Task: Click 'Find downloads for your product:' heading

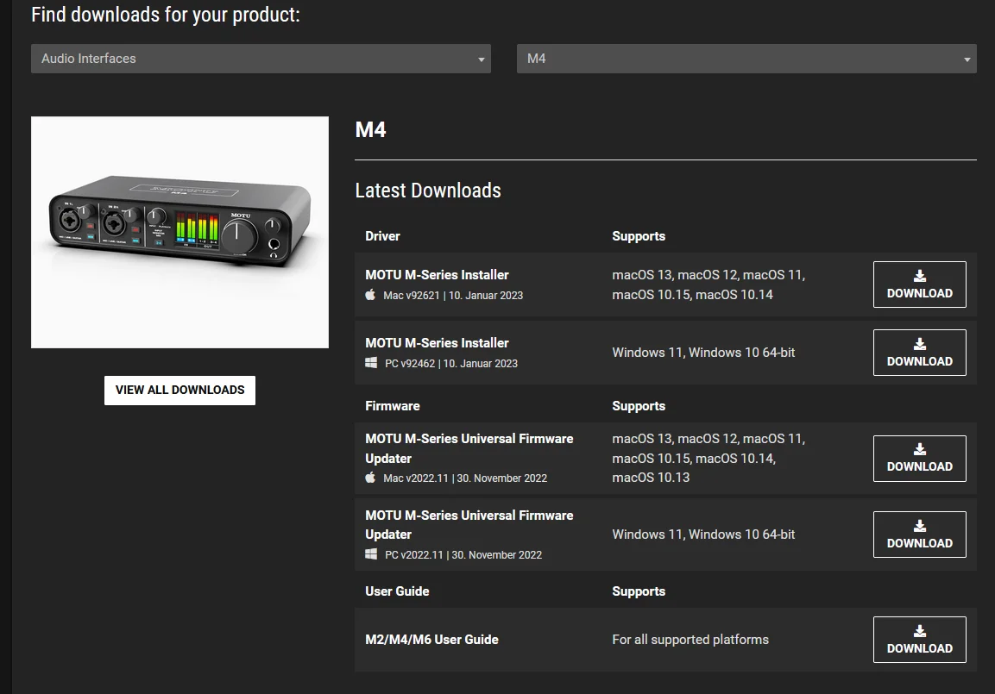Action: pos(166,15)
